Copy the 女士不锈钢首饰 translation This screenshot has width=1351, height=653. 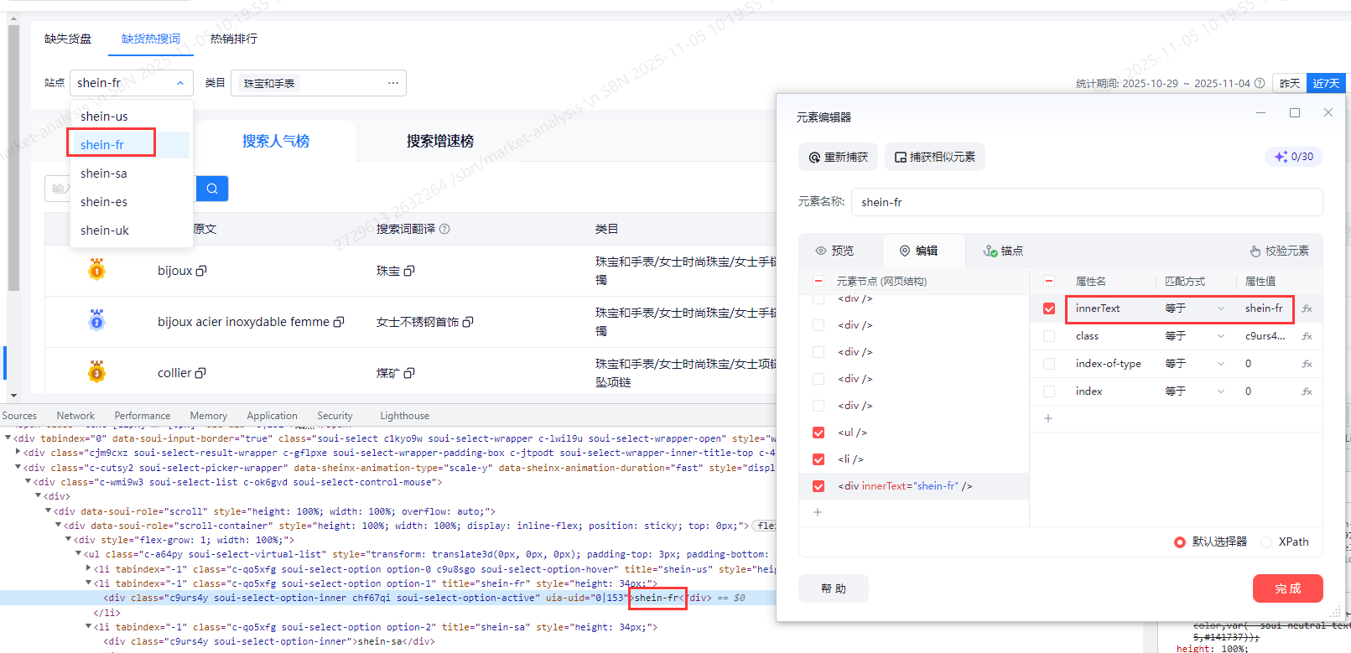(468, 322)
